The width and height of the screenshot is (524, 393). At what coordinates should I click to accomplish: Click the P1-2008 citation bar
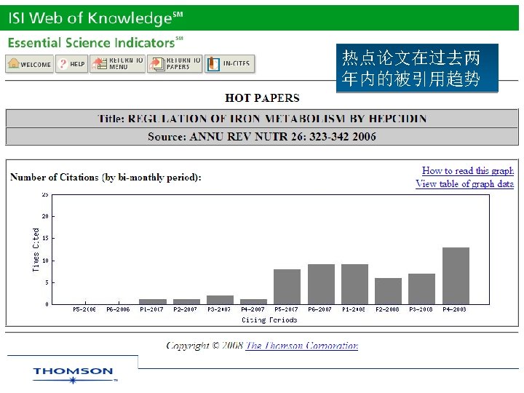354,285
